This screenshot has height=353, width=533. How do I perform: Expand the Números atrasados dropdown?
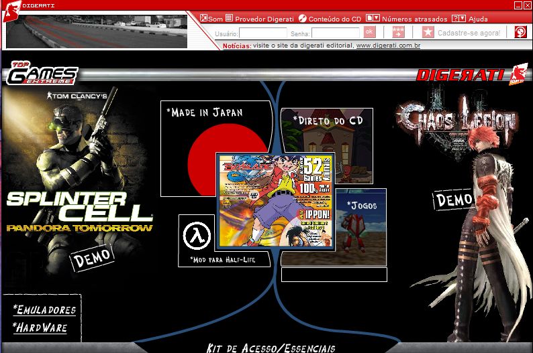click(x=373, y=18)
